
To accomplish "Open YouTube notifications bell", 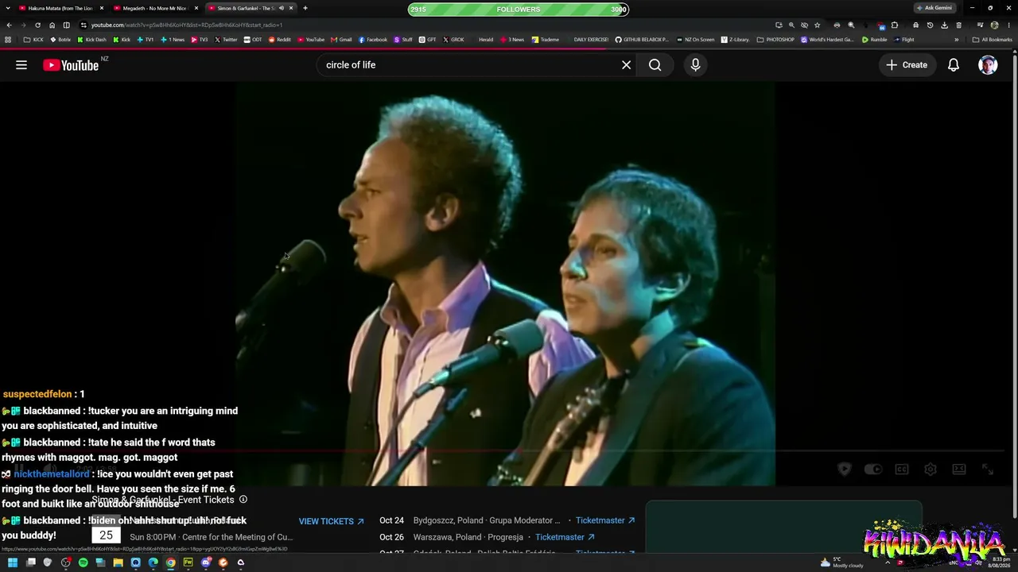I will [x=954, y=65].
